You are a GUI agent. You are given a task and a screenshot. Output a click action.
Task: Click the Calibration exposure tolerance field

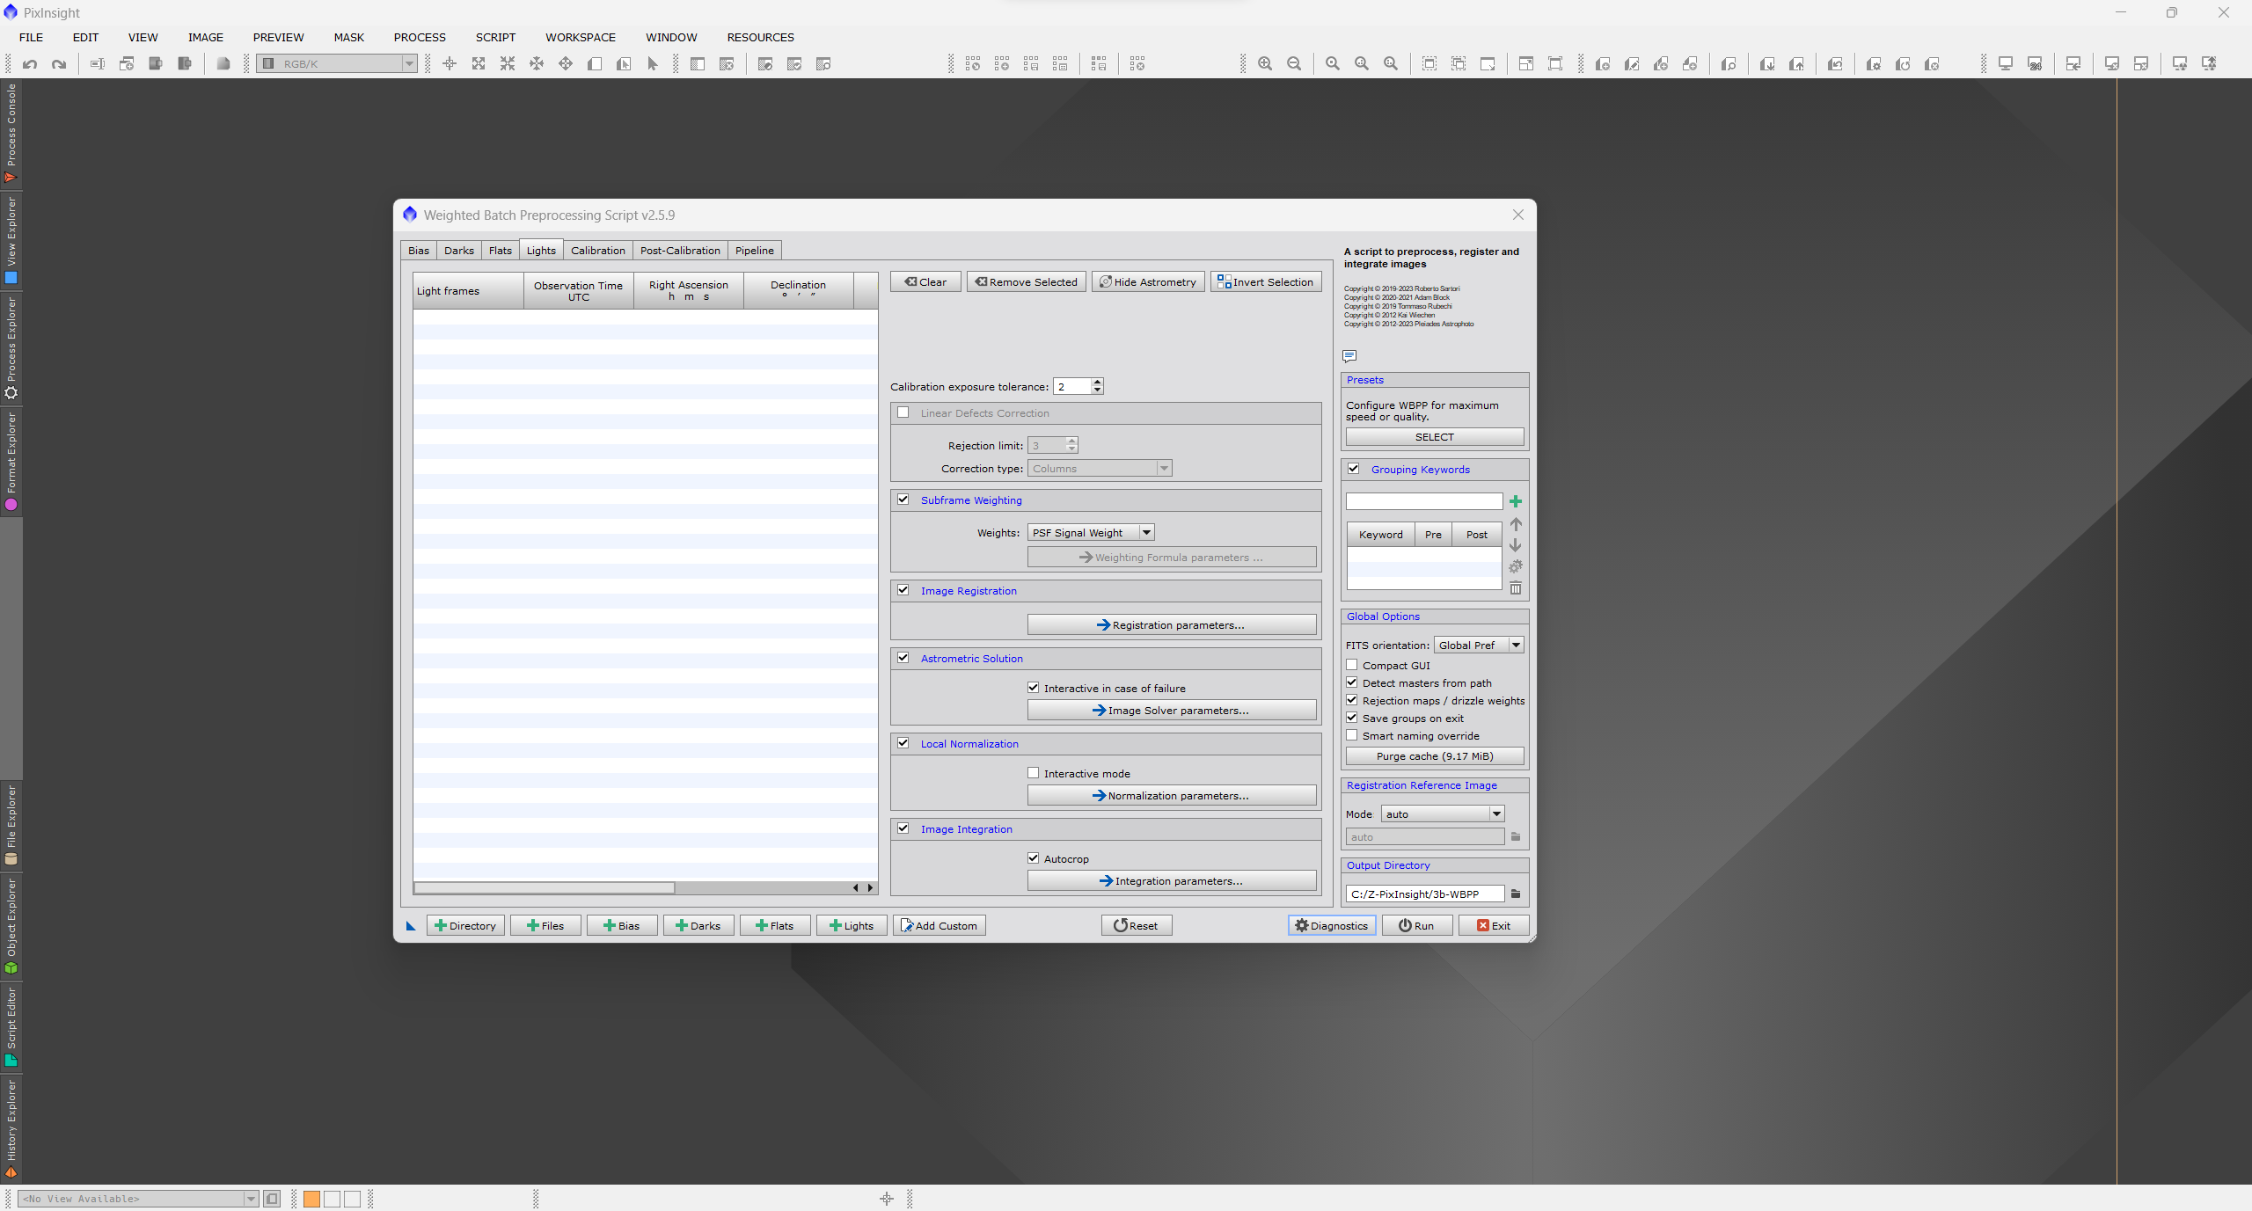[x=1072, y=386]
